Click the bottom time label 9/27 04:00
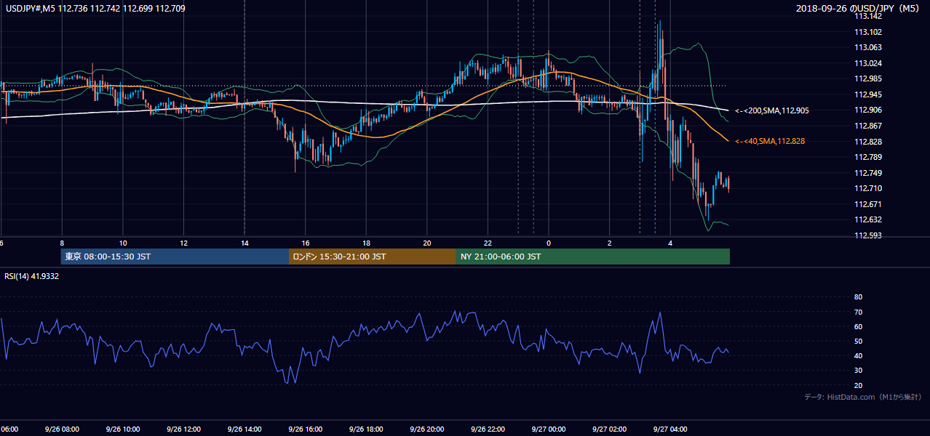 [x=669, y=429]
